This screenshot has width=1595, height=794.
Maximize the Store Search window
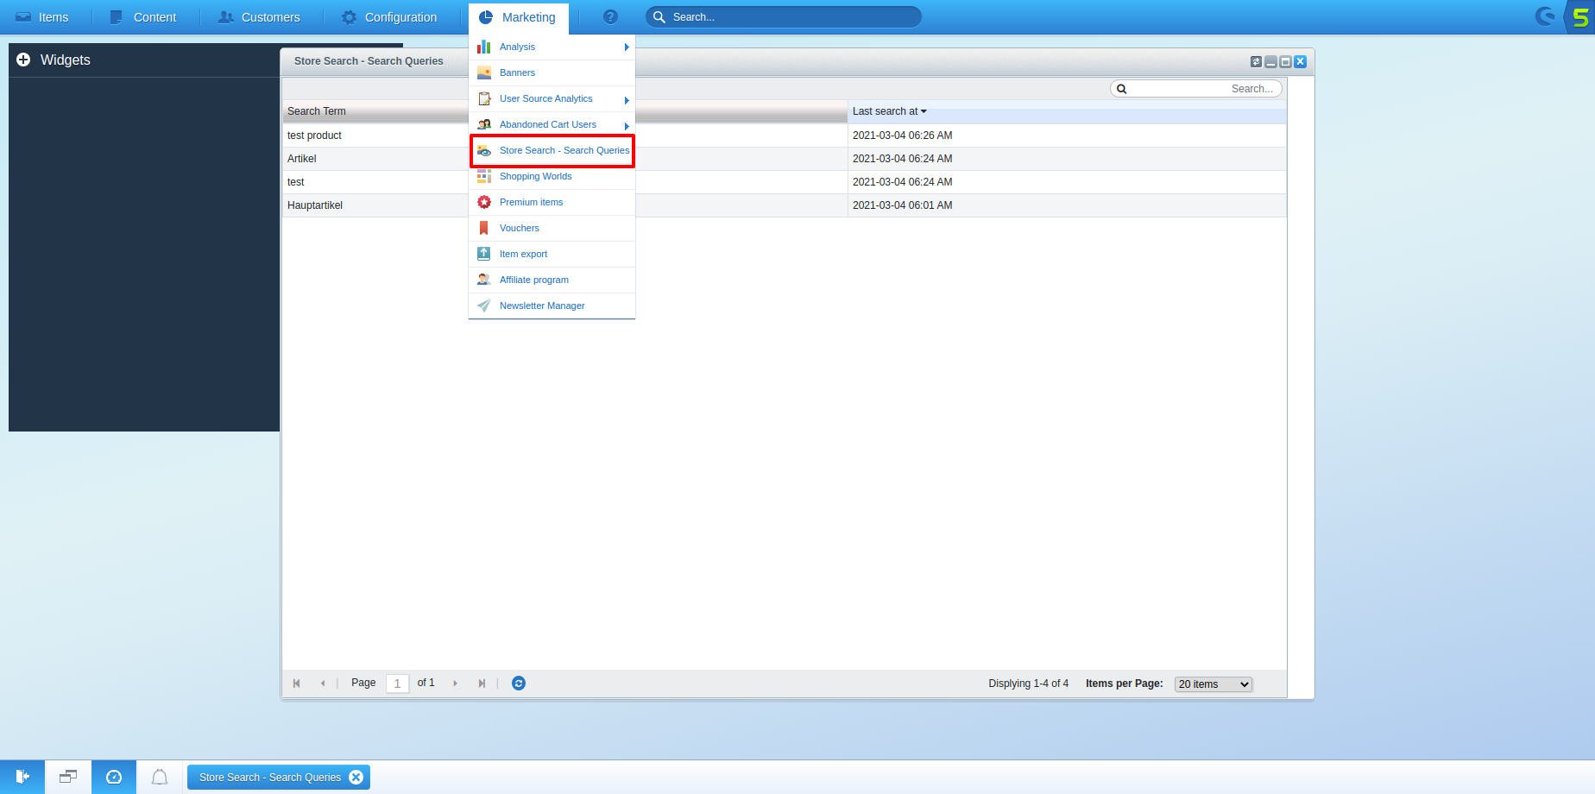1285,61
